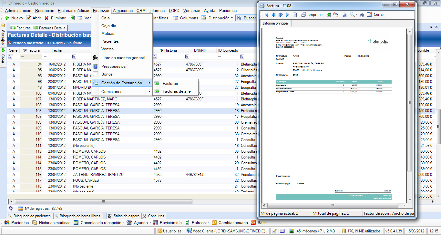The height and width of the screenshot is (235, 441).
Task: Choose Facturas in the submenu
Action: pos(176,84)
